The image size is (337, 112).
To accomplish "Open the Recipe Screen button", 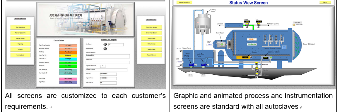I will point(20,38).
